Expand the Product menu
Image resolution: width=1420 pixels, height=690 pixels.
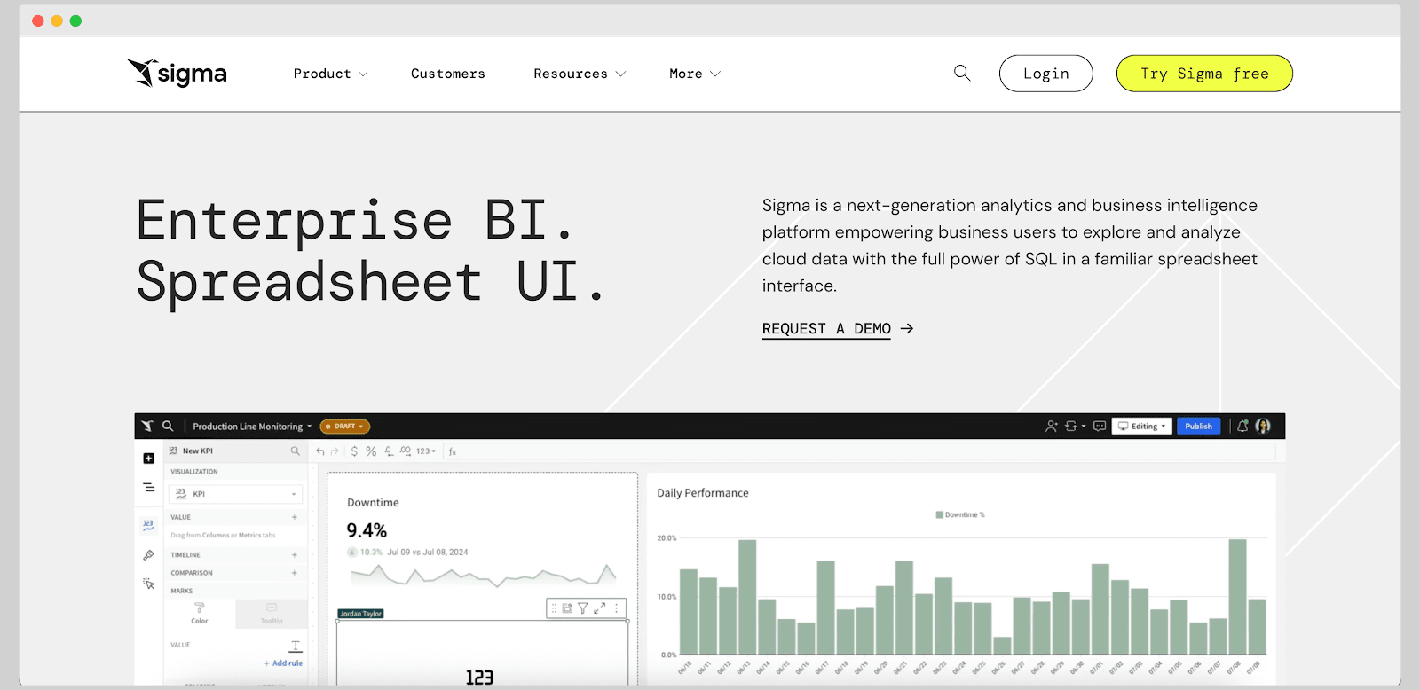point(330,74)
